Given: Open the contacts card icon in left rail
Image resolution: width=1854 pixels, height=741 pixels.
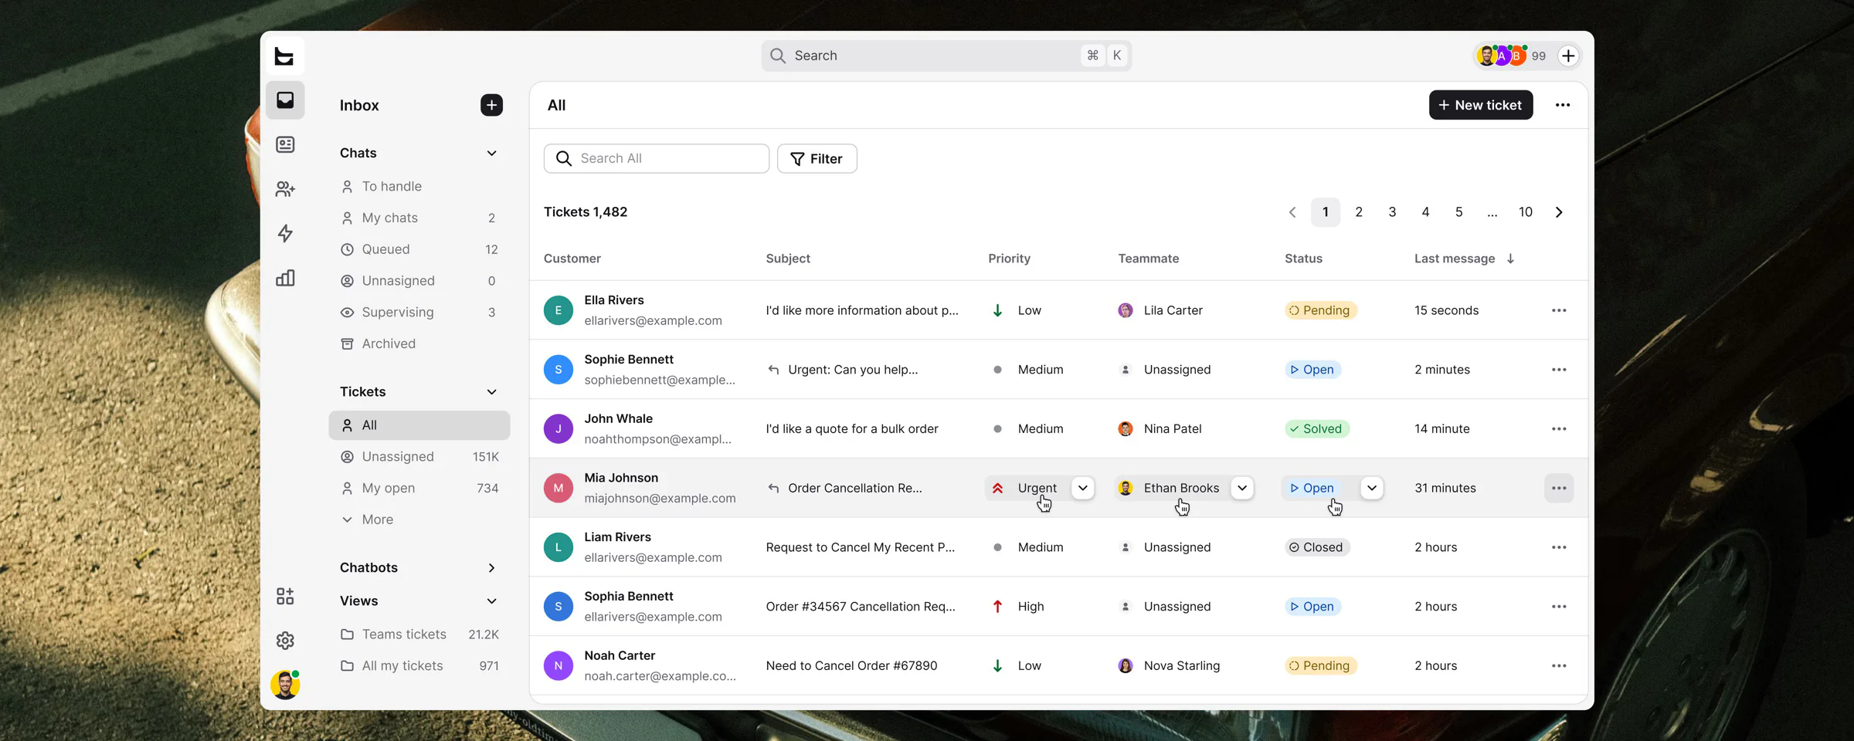Looking at the screenshot, I should coord(285,144).
